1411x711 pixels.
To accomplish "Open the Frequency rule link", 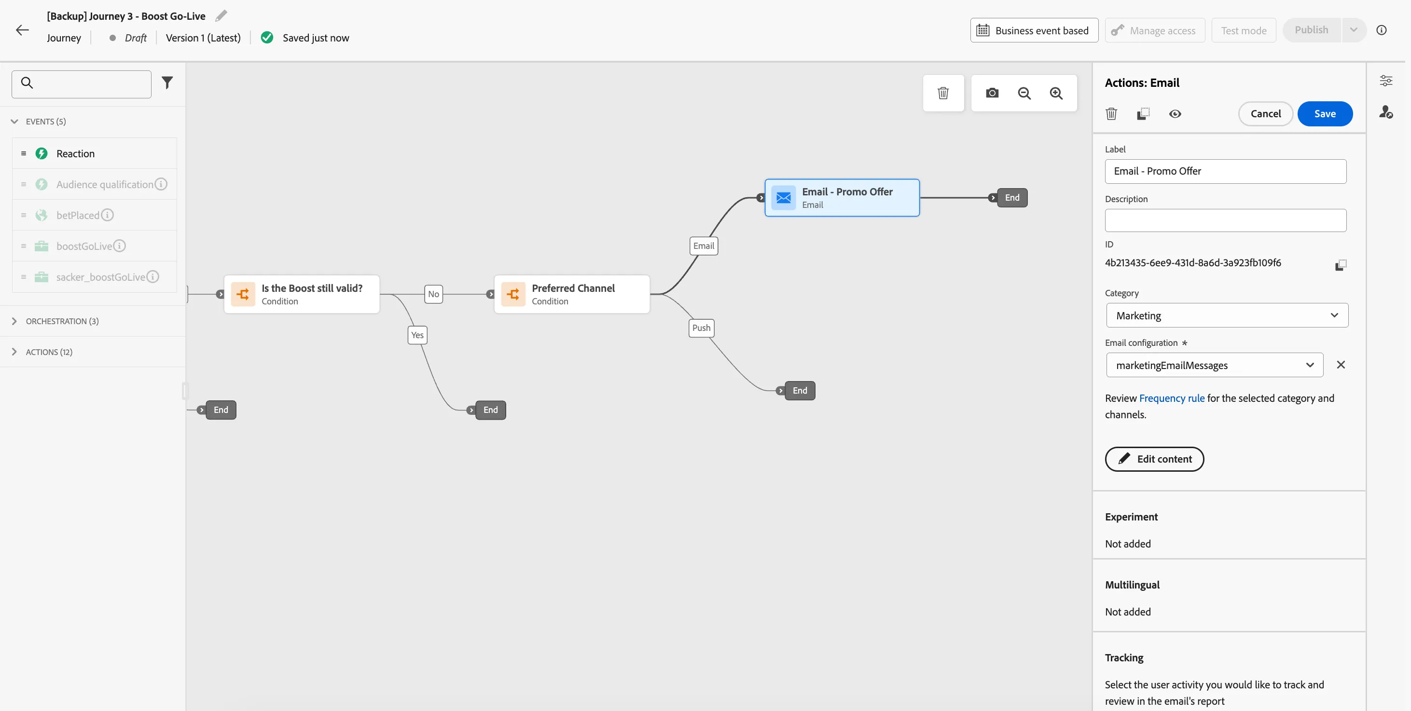I will [x=1172, y=398].
